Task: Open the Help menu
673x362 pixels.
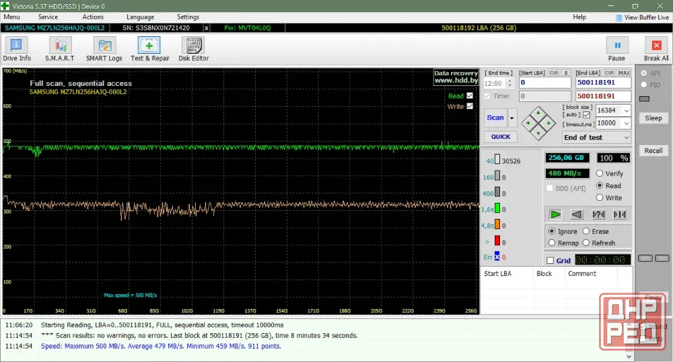Action: tap(579, 17)
